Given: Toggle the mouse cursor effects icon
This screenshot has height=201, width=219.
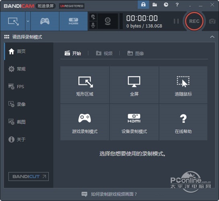Looking at the screenshot, I should coord(93,17).
